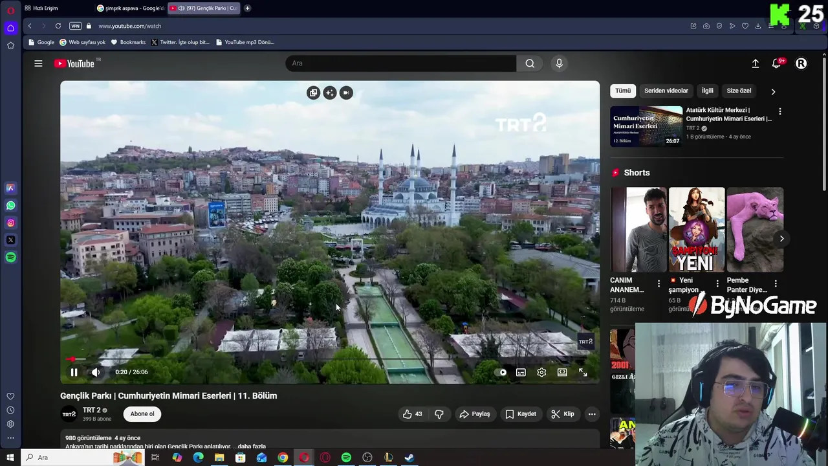Open the YouTube guide hamburger menu
This screenshot has width=828, height=466.
click(x=38, y=63)
